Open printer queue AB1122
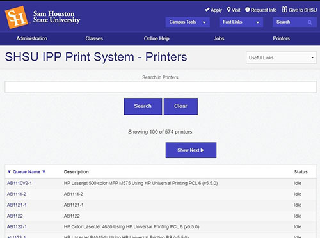The width and height of the screenshot is (320, 238). [15, 216]
